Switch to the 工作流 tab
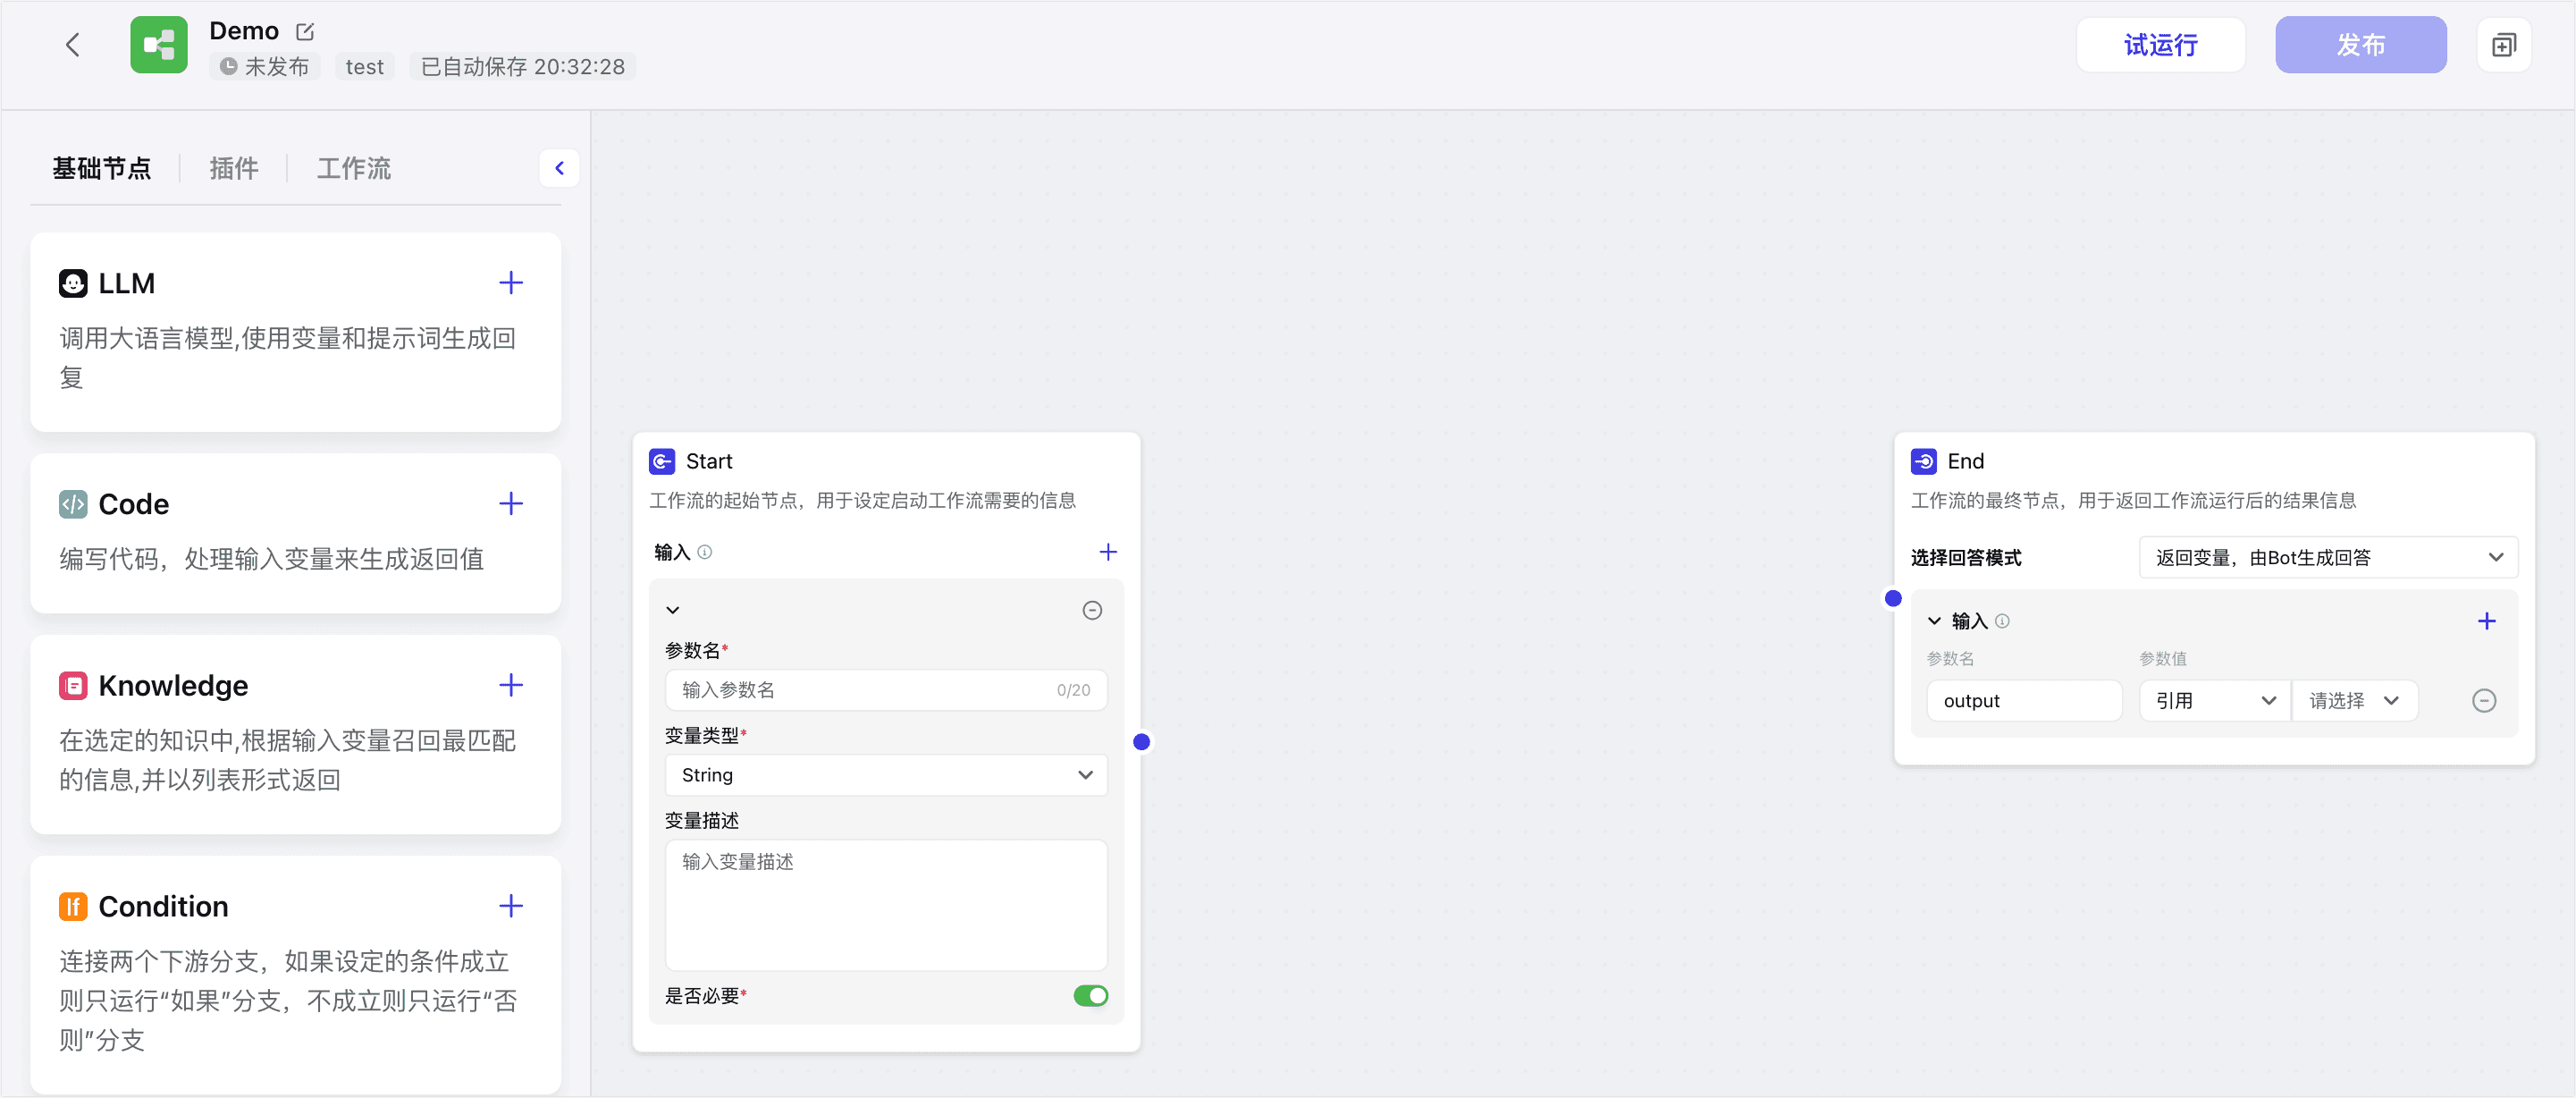This screenshot has width=2576, height=1098. pos(353,168)
